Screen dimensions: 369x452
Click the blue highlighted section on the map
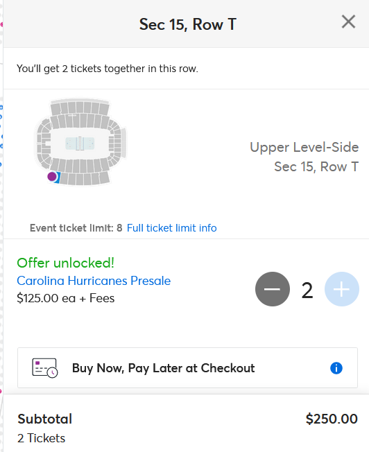58,177
